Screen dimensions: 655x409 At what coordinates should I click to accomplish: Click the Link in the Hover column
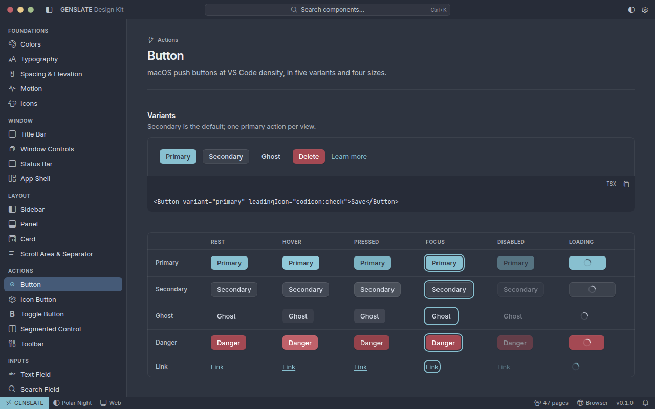point(289,367)
